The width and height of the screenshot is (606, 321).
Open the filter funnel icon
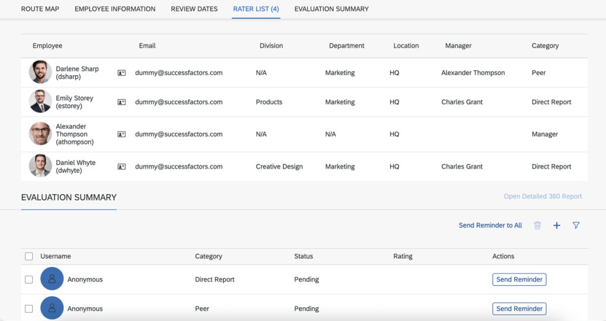576,225
